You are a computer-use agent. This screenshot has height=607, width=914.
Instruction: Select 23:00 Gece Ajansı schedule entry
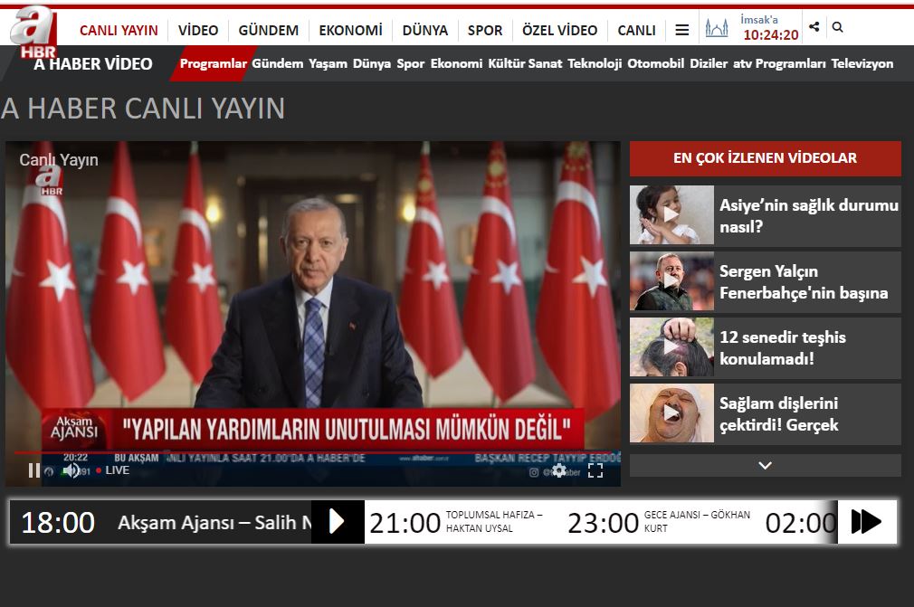659,522
